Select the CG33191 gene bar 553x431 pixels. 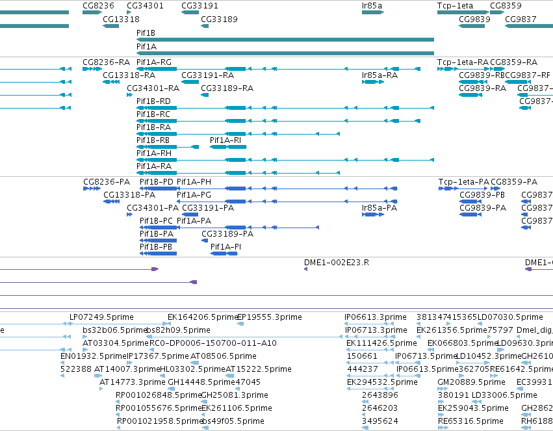(x=190, y=12)
